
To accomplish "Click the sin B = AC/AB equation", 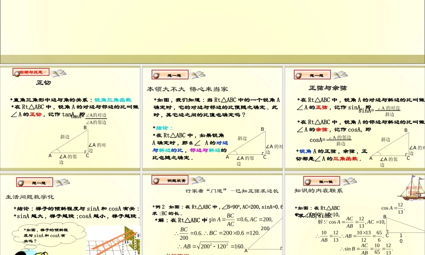I will [366, 249].
